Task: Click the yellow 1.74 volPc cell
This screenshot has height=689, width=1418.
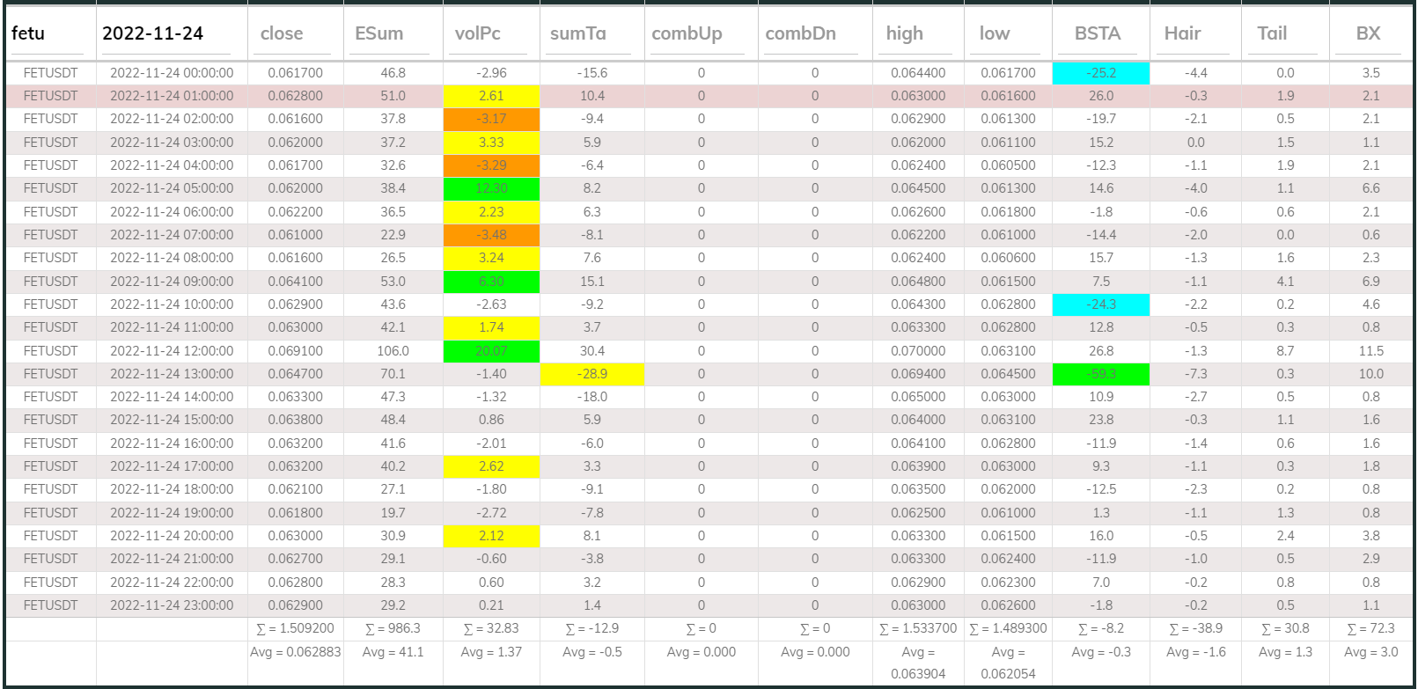Action: 491,327
